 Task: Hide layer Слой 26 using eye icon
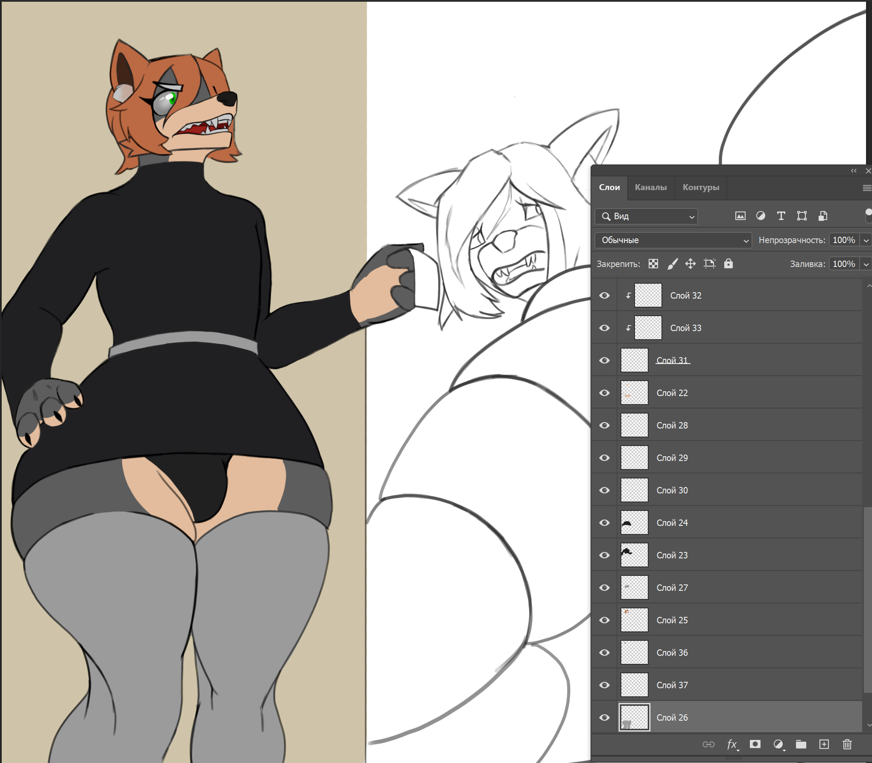click(604, 718)
